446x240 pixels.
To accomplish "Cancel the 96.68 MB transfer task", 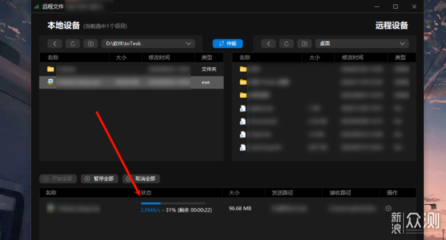I will point(388,208).
